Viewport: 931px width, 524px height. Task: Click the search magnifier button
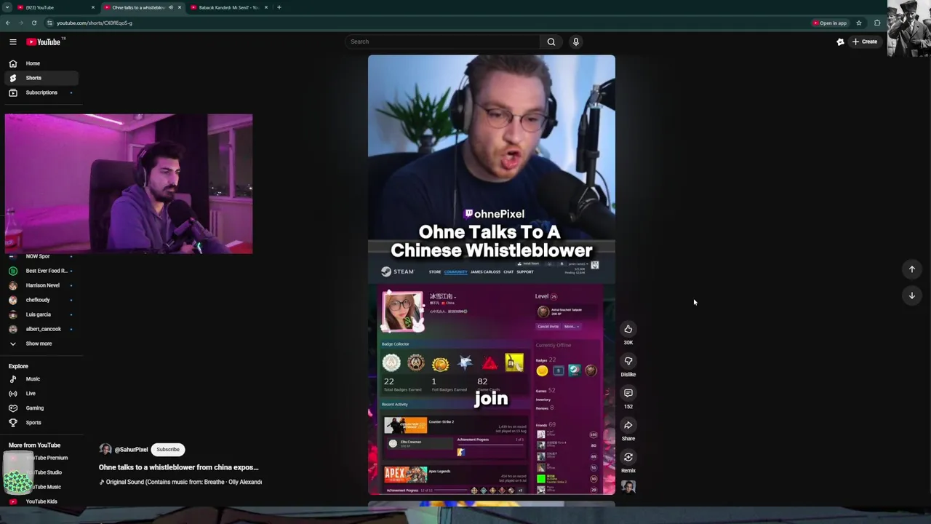[x=551, y=41]
